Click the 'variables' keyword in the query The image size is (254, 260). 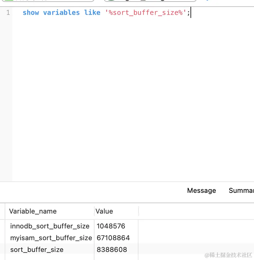pos(61,13)
